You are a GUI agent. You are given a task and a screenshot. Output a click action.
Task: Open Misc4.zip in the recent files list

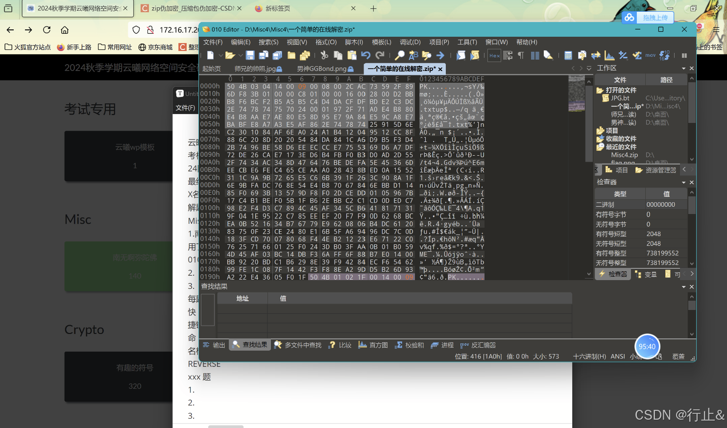point(624,155)
